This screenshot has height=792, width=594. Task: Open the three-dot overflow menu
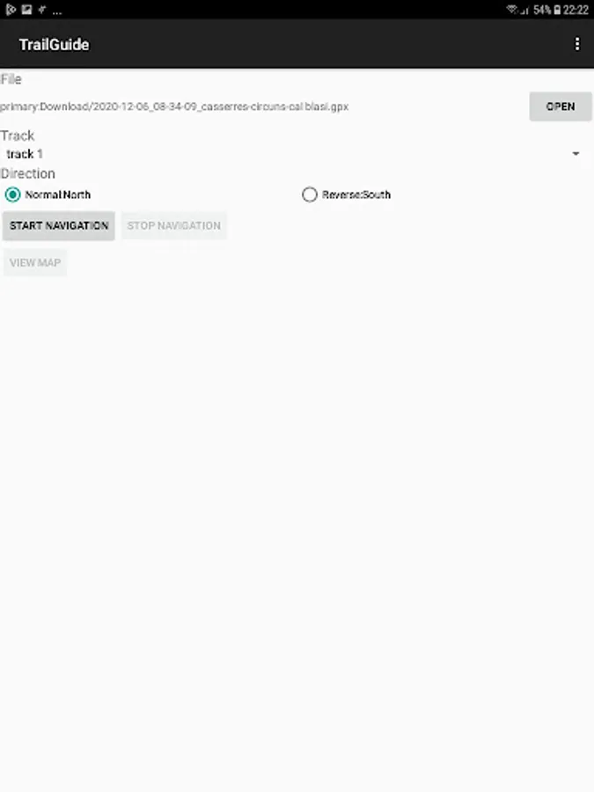[576, 45]
